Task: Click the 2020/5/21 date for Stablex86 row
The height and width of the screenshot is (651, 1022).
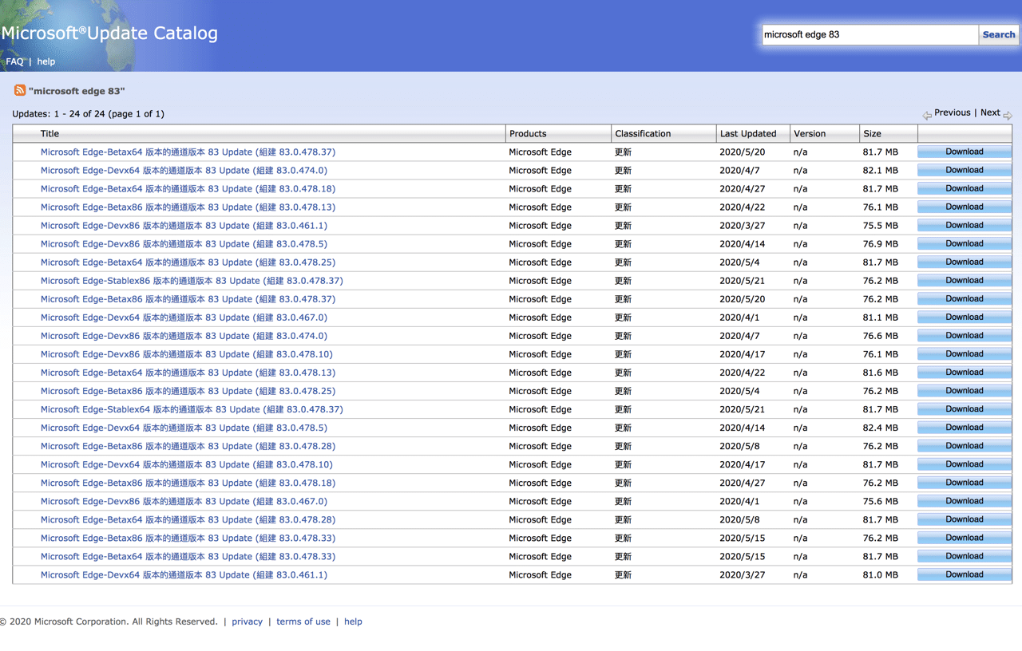Action: click(x=742, y=280)
